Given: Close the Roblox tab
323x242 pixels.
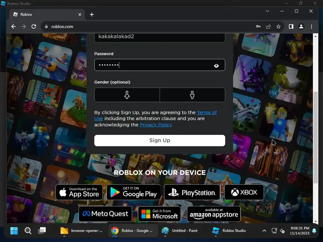Looking at the screenshot, I should pos(80,14).
